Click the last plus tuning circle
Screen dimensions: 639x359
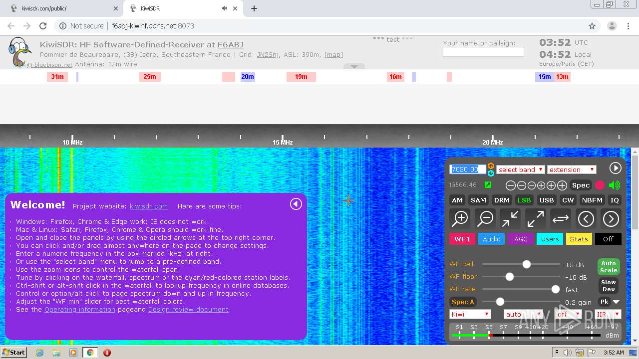pos(562,185)
